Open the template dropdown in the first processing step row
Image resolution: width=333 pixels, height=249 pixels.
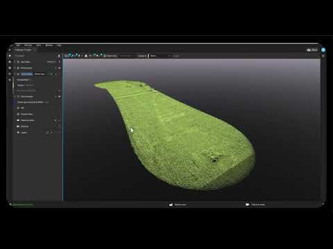tap(51, 62)
